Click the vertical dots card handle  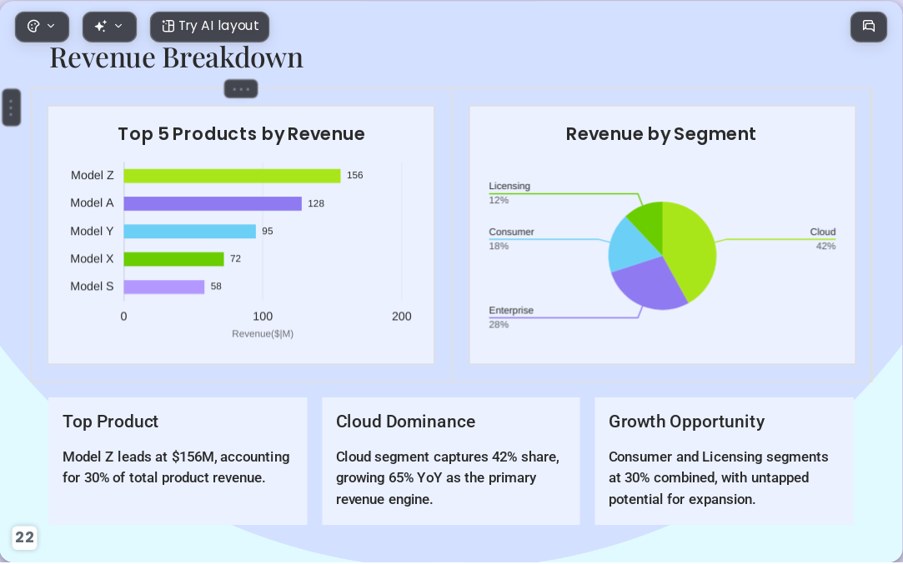[12, 107]
